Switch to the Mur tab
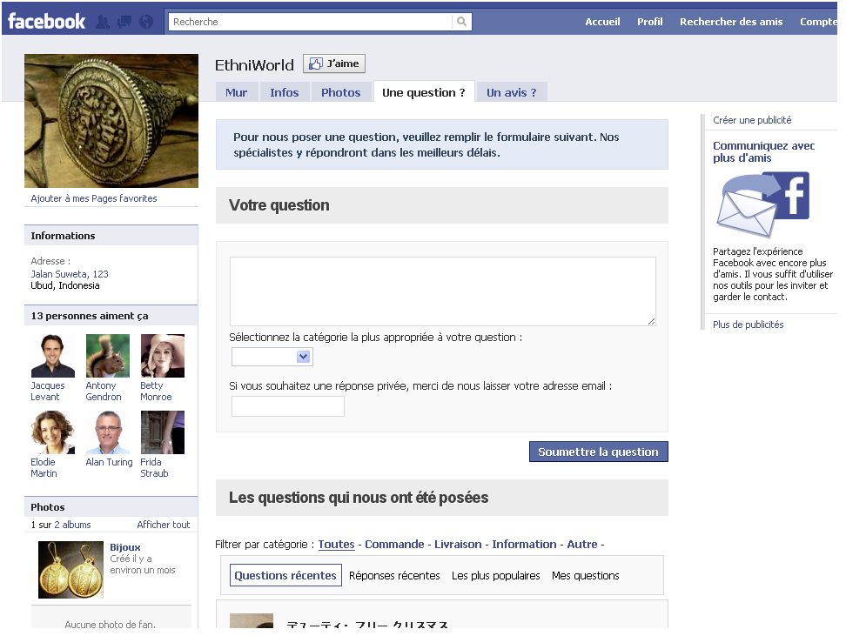The height and width of the screenshot is (636, 846). pyautogui.click(x=237, y=92)
